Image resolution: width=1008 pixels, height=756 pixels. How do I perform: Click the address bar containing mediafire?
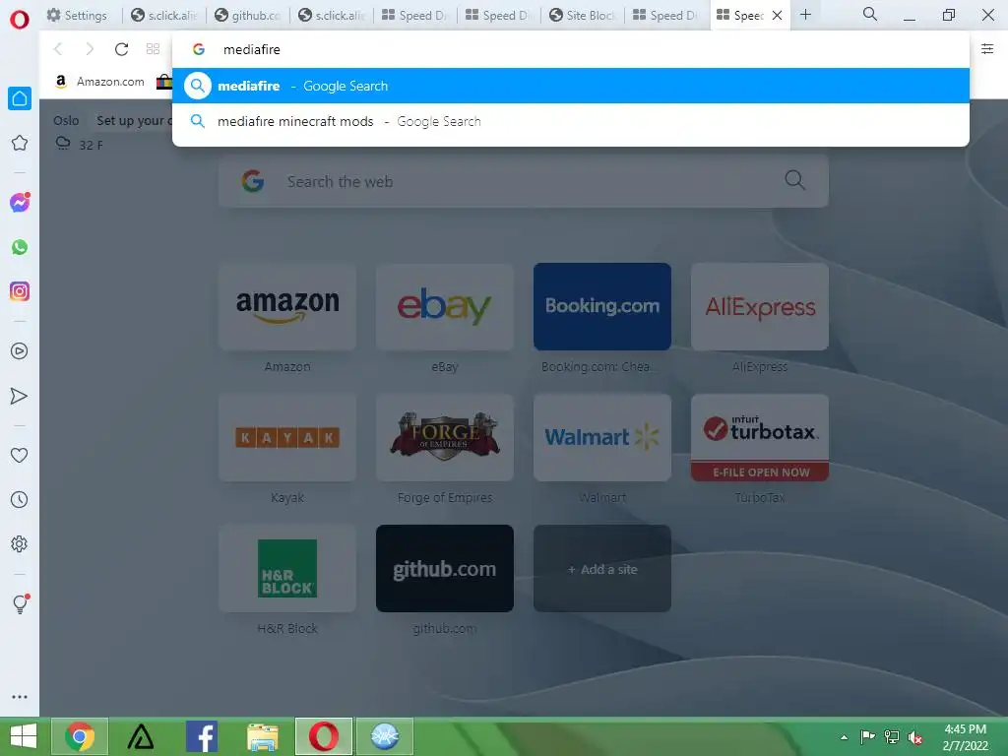[571, 49]
